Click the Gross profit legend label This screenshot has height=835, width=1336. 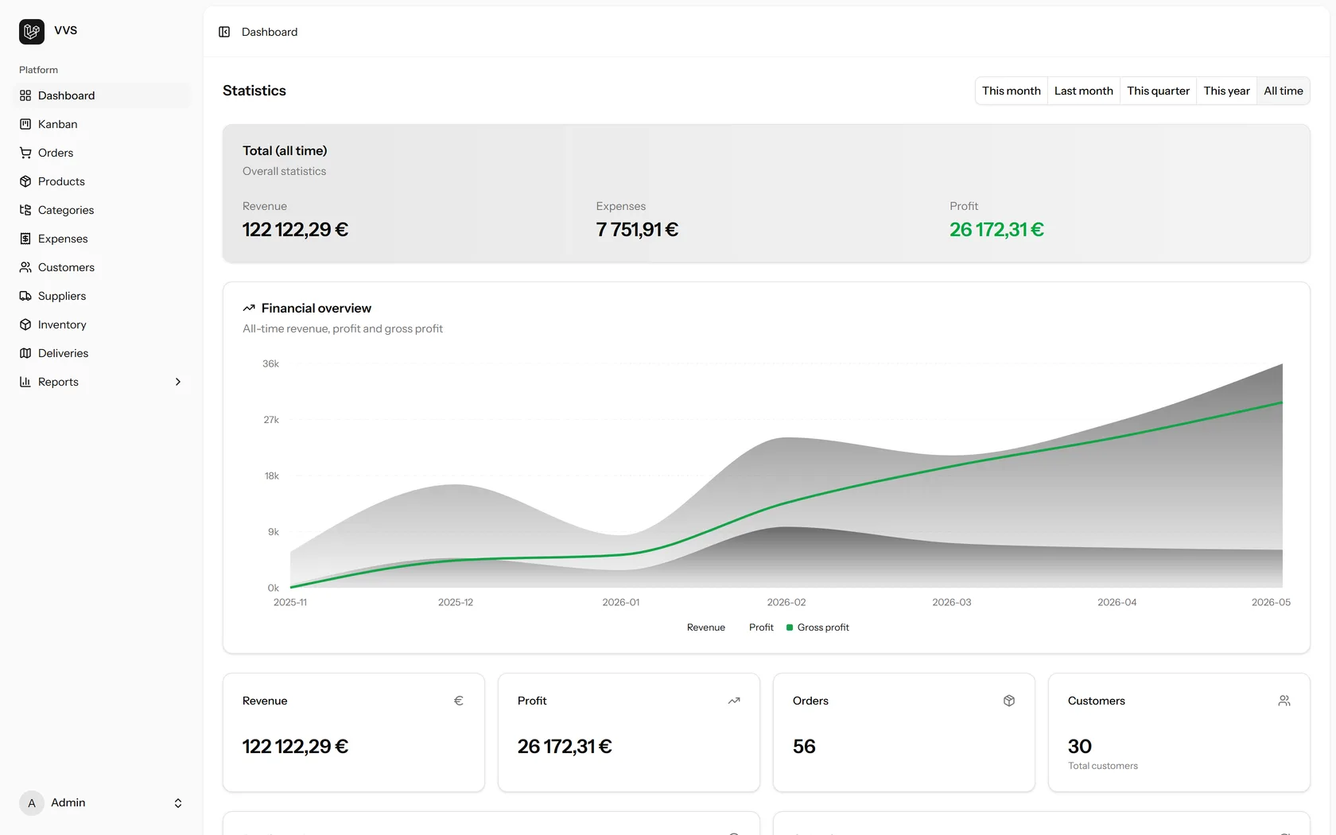tap(823, 627)
